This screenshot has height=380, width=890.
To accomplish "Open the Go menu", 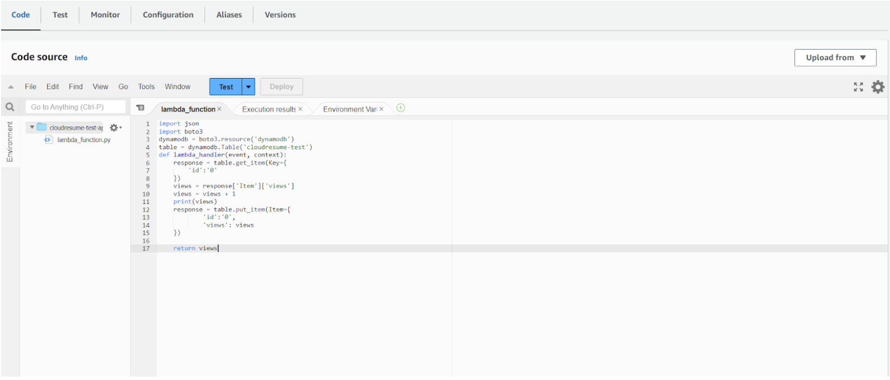I will pyautogui.click(x=123, y=87).
